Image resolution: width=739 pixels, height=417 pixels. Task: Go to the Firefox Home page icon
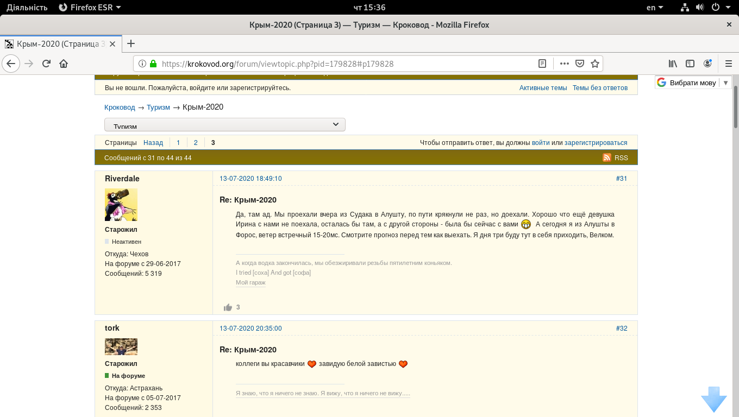(x=64, y=64)
